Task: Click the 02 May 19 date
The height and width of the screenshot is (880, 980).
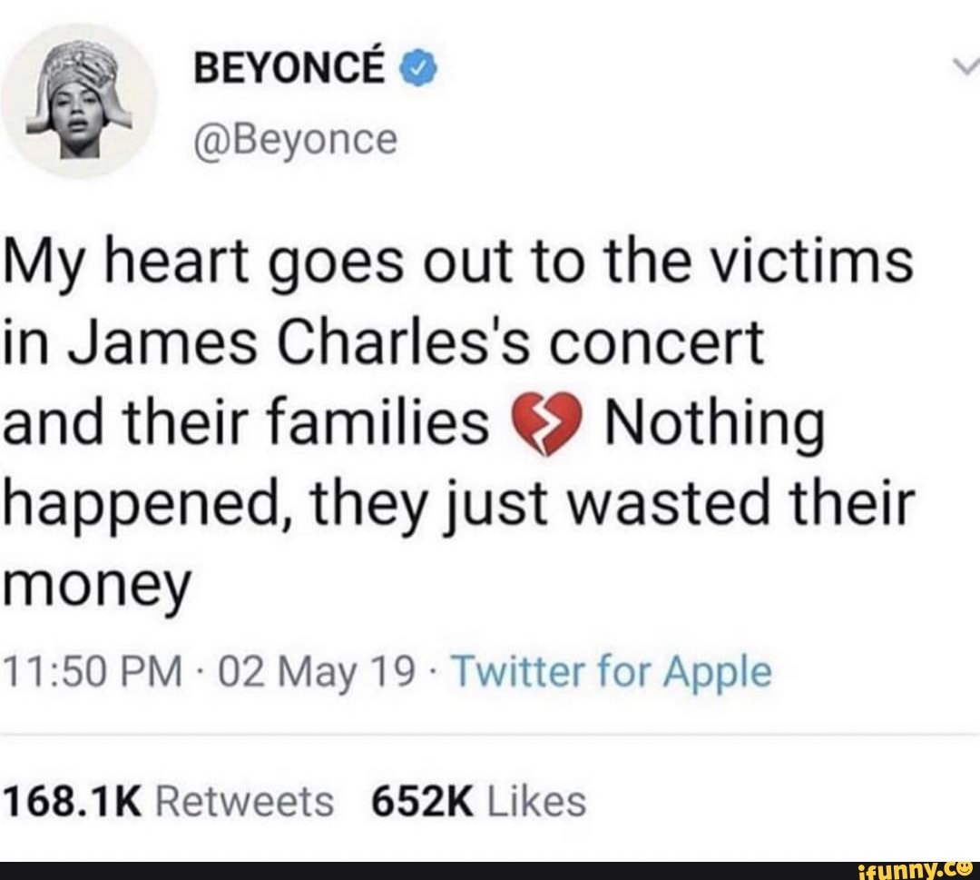Action: click(x=315, y=673)
